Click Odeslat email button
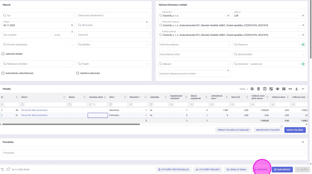The width and height of the screenshot is (312, 174). click(237, 170)
